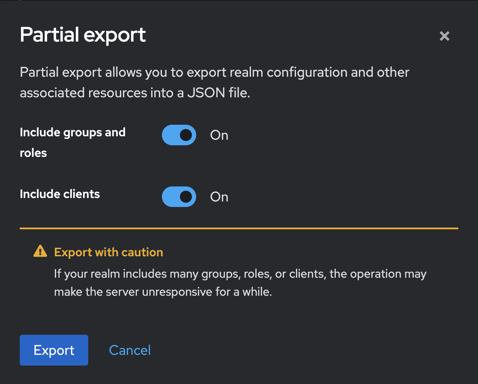Click the 'Partial export' dialog title
The width and height of the screenshot is (478, 384).
pos(83,35)
